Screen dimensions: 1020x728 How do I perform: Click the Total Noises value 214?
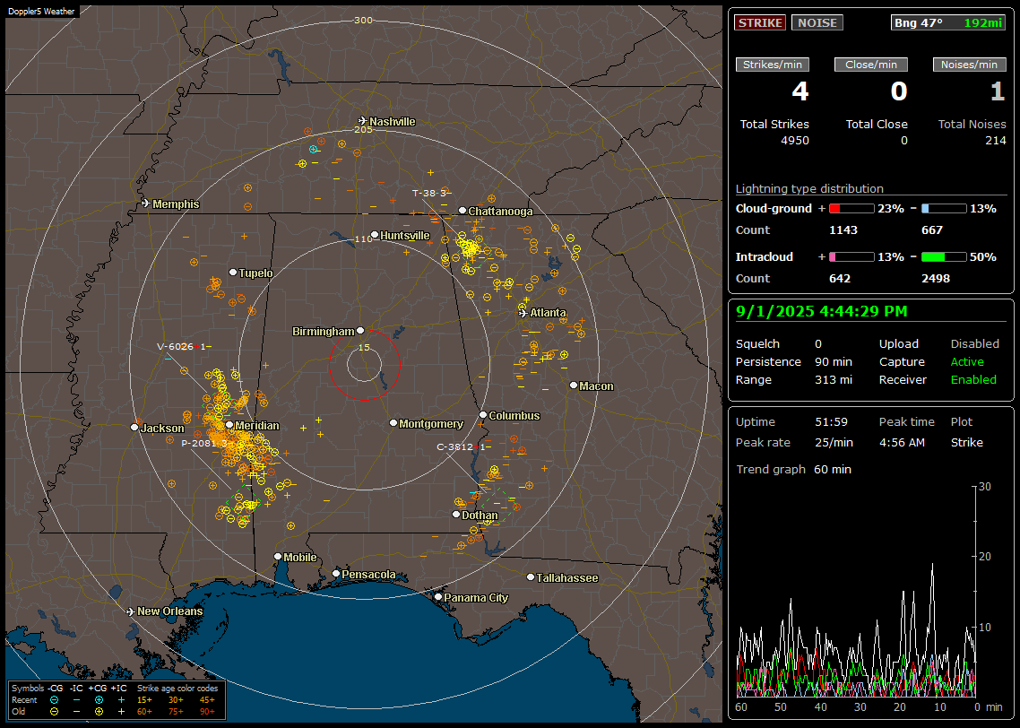tap(995, 141)
